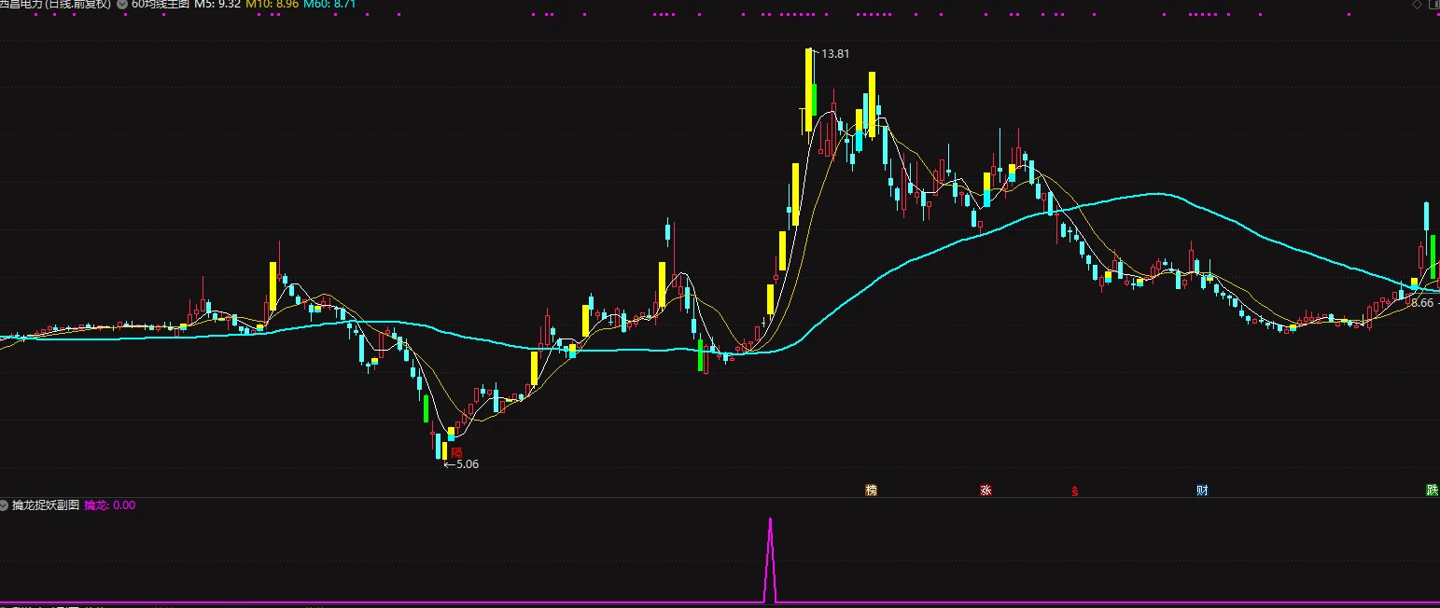This screenshot has height=608, width=1440.
Task: Expand the 60均线主图 indicator dropdown arrow
Action: 122,5
